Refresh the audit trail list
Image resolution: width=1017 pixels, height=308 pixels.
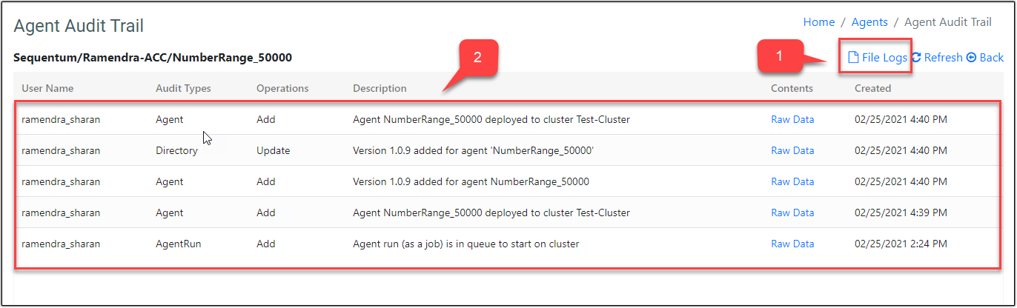pos(943,58)
